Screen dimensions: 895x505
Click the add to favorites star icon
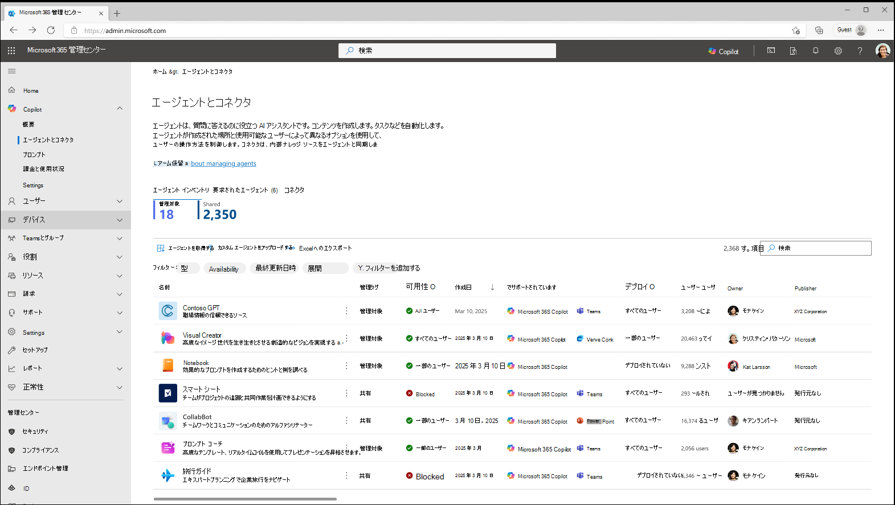click(x=796, y=30)
